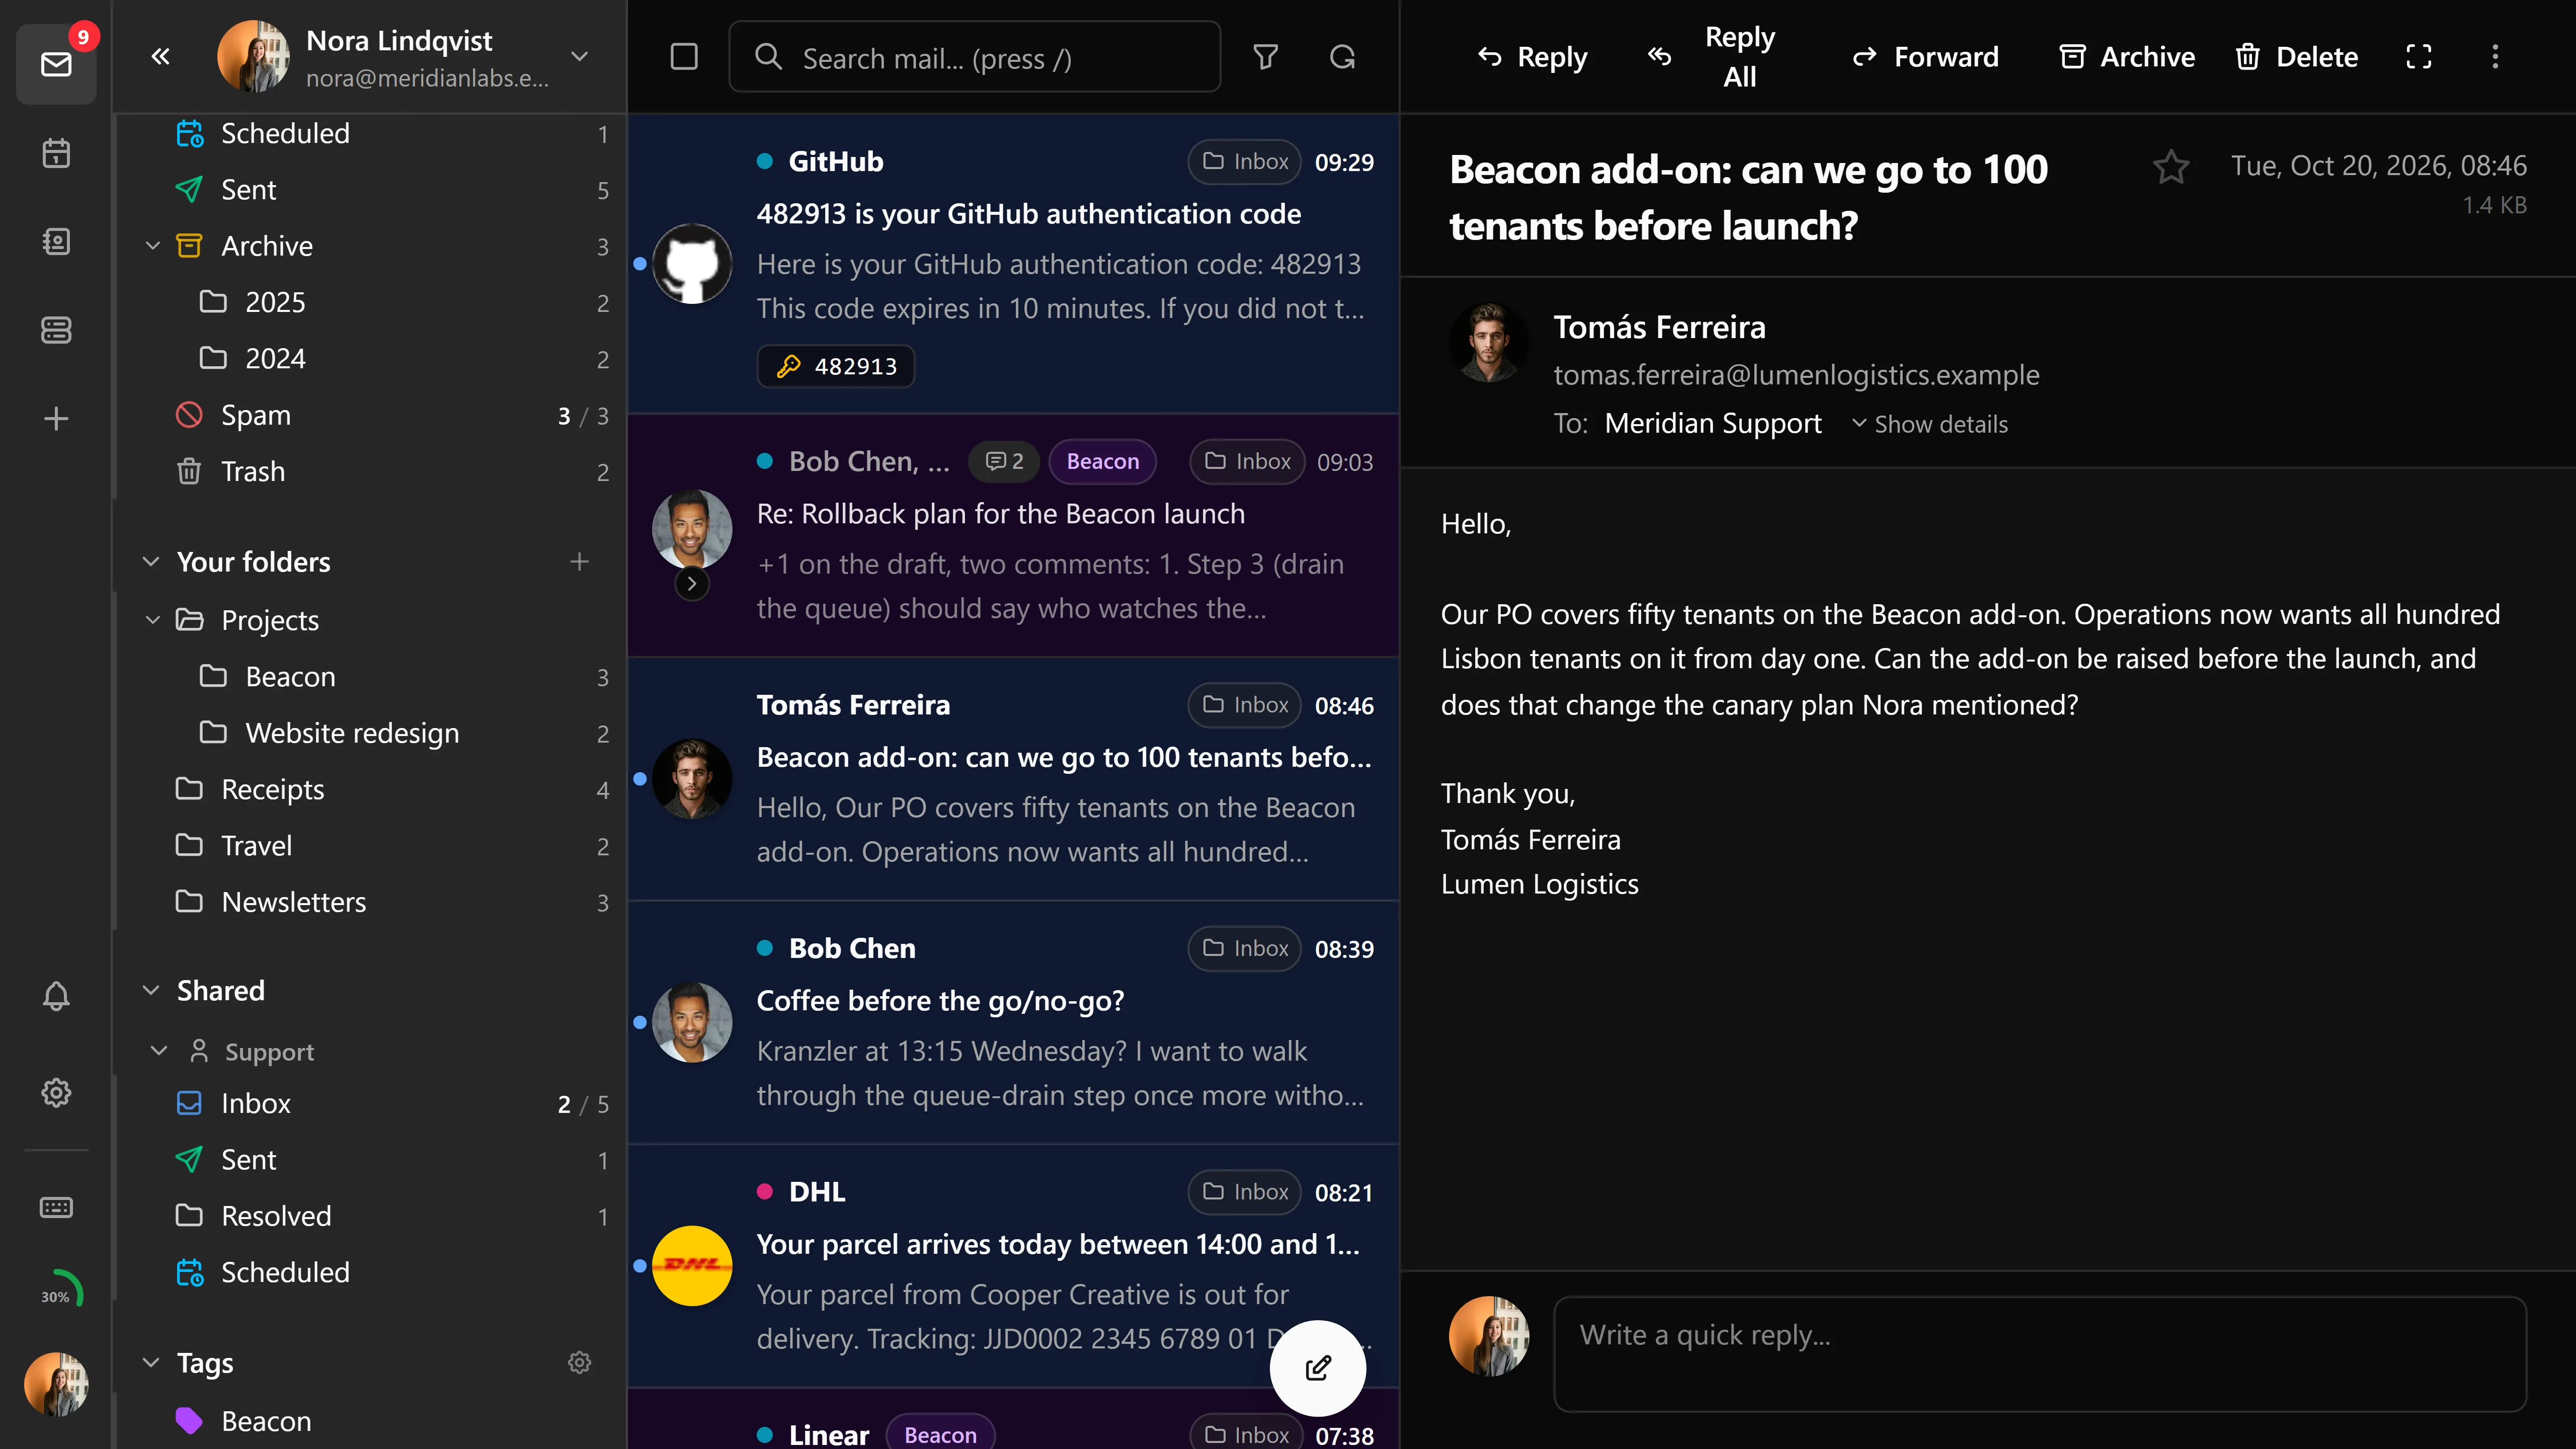Open the Contacts icon in the left rail
Viewport: 2576px width, 1449px height.
tap(56, 241)
